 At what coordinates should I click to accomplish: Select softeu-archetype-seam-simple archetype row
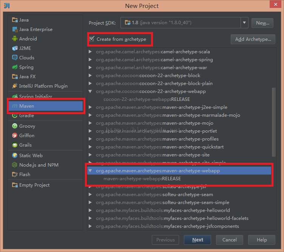(179, 203)
